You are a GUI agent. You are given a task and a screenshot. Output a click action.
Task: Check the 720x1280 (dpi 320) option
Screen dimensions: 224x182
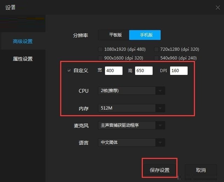[x=156, y=49]
